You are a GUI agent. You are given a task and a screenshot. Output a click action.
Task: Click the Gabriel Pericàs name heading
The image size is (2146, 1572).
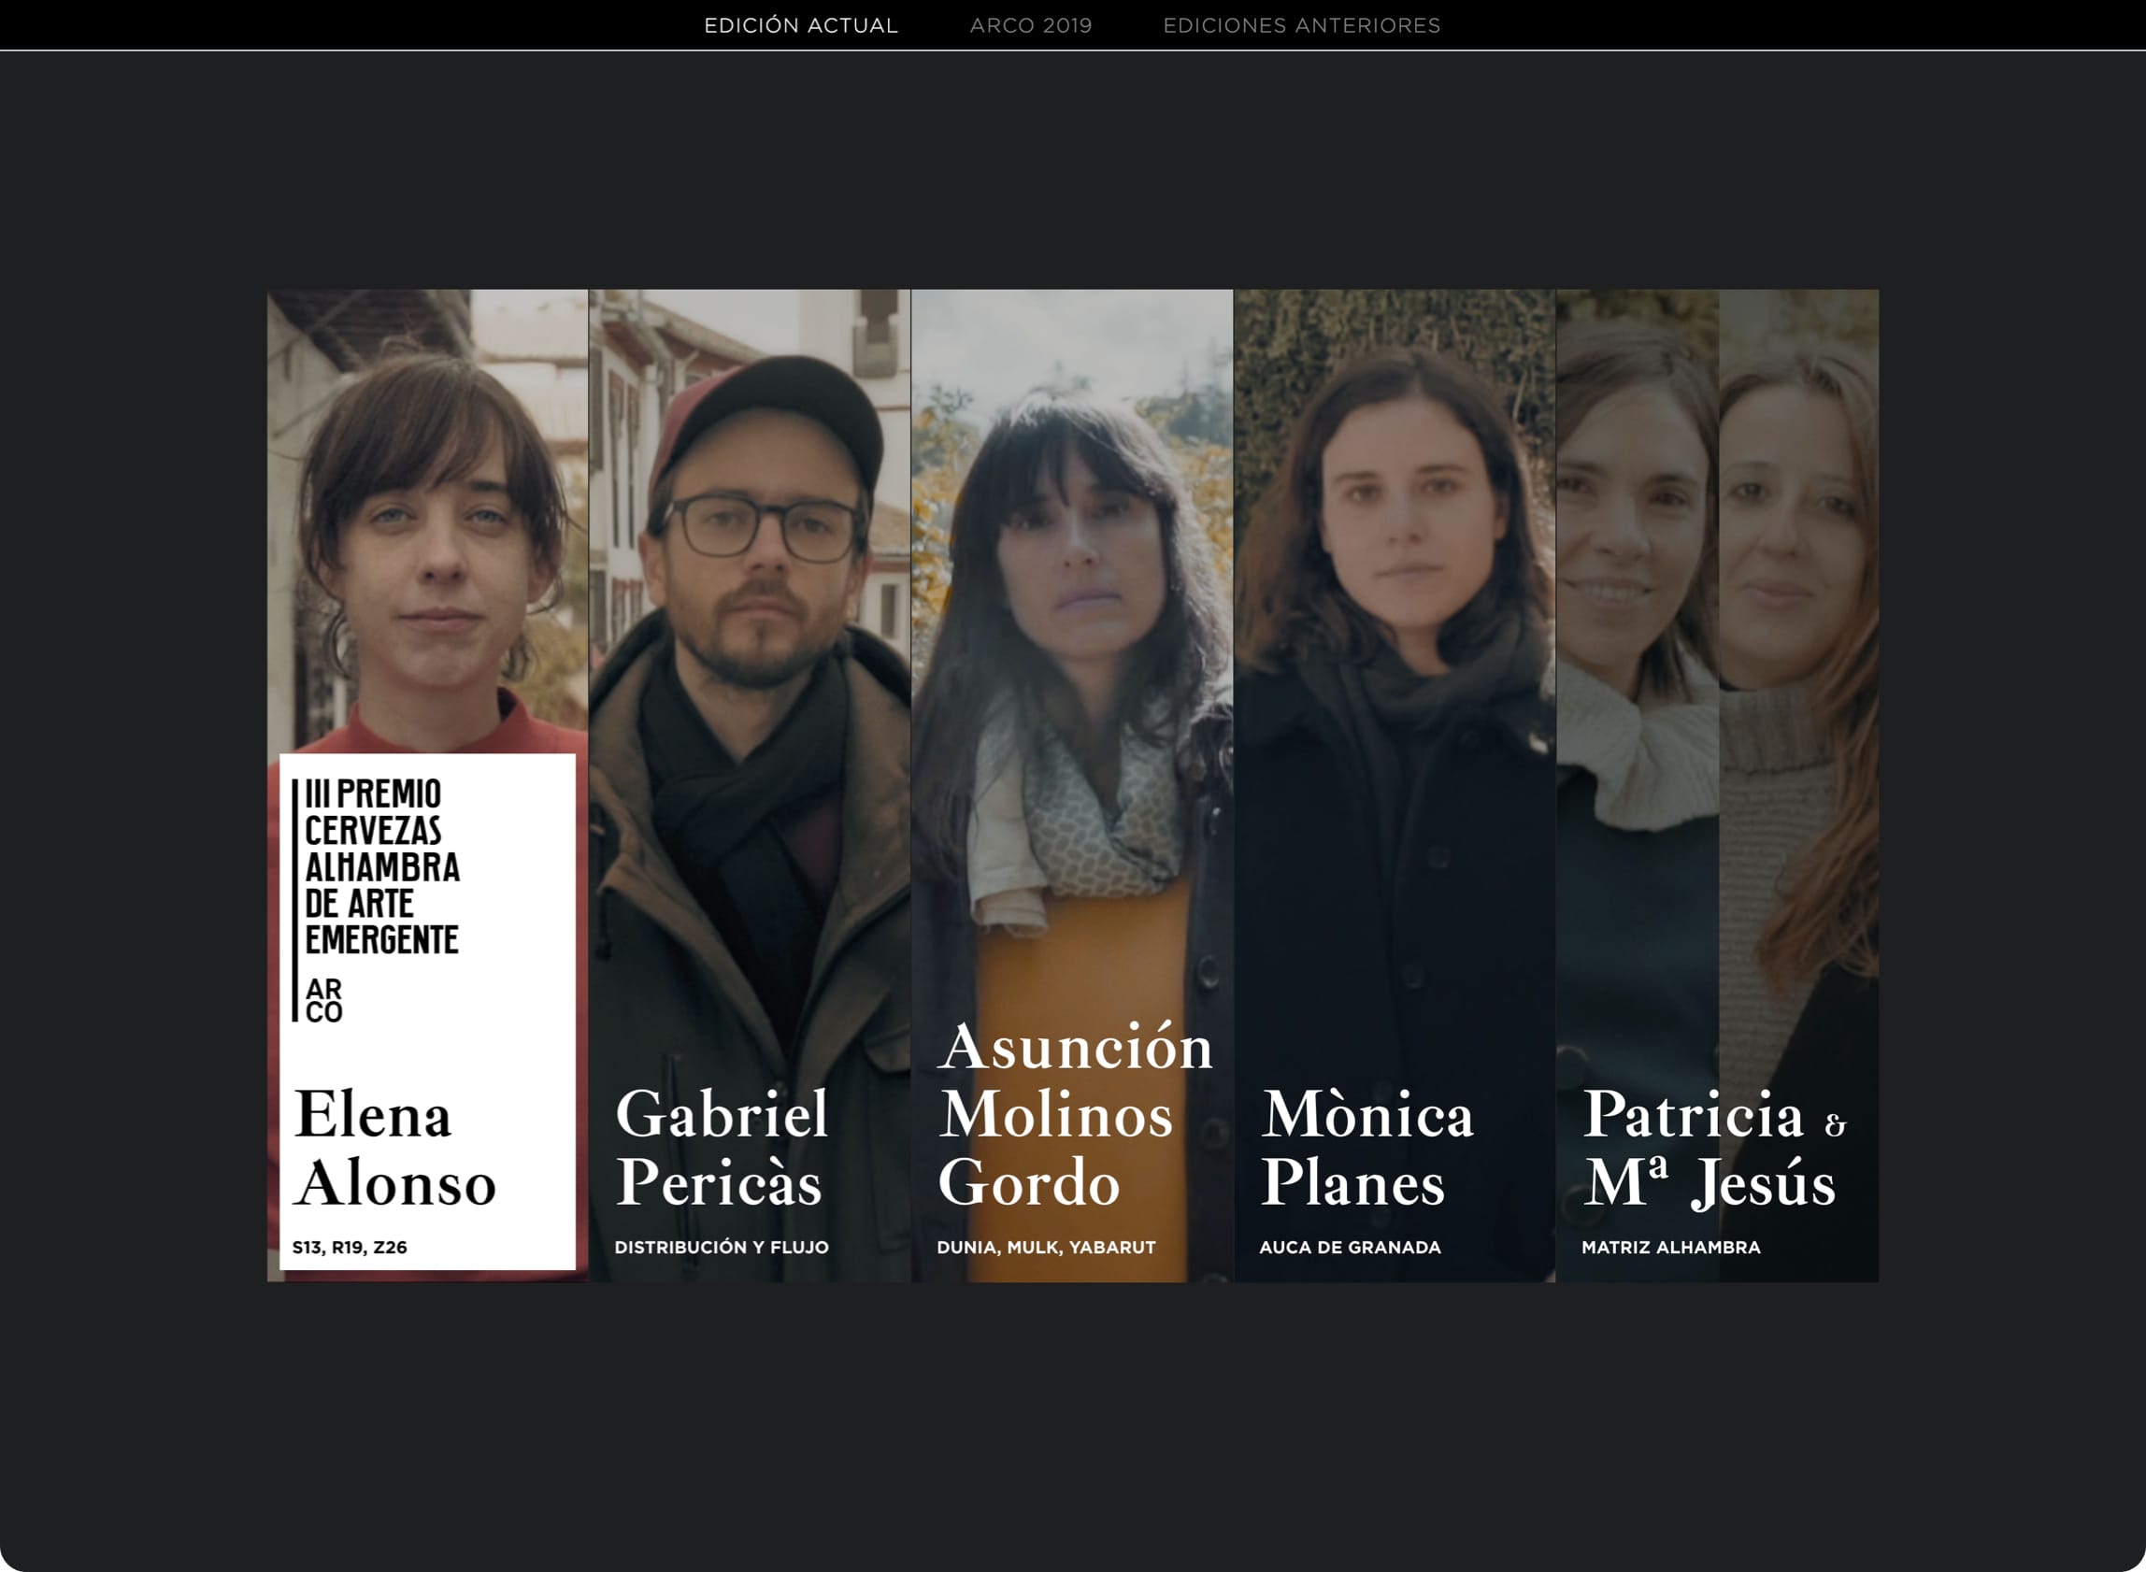[722, 1148]
